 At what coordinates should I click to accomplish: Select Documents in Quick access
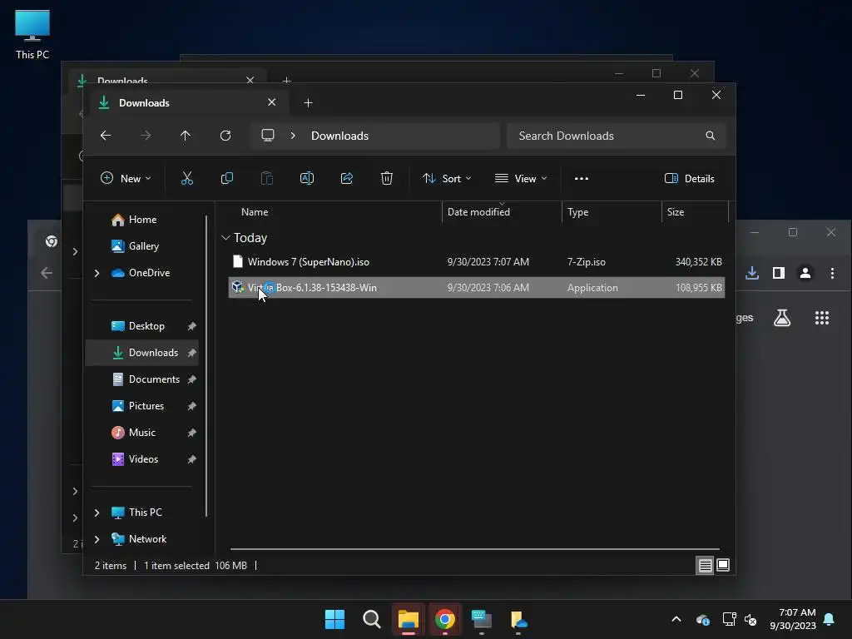[x=142, y=379]
